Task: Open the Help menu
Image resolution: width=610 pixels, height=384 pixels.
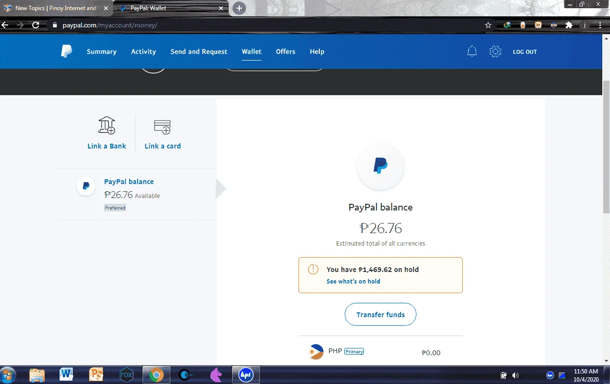Action: 317,51
